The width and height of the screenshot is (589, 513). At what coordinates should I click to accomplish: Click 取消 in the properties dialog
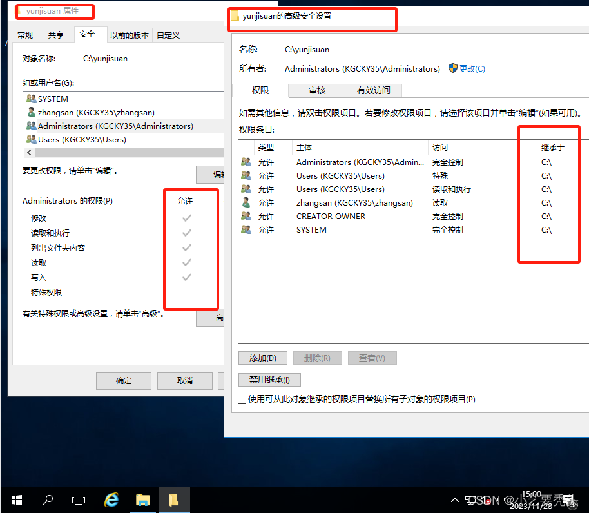pyautogui.click(x=185, y=381)
